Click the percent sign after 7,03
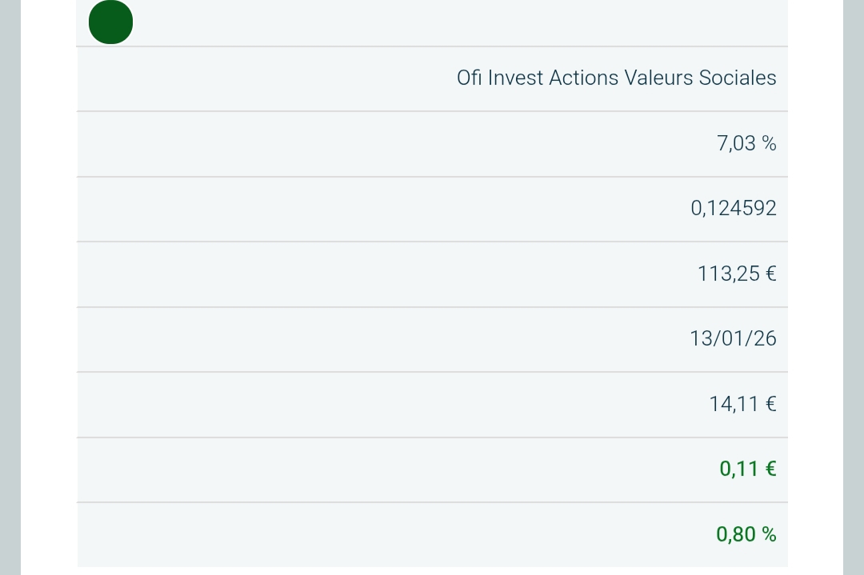864x575 pixels. [x=769, y=143]
